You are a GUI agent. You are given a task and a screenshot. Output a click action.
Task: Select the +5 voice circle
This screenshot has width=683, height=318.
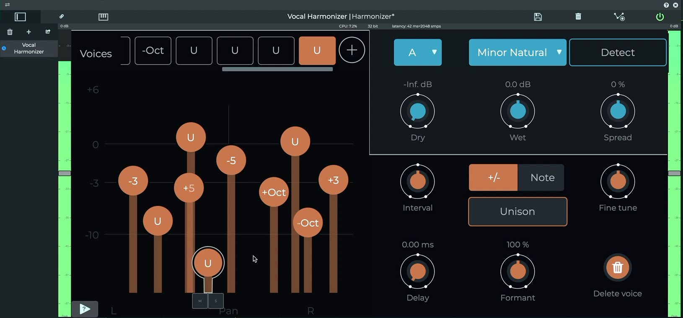pyautogui.click(x=189, y=188)
